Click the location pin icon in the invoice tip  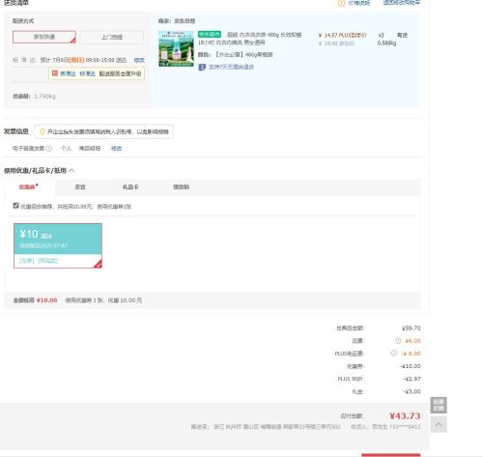tap(42, 131)
